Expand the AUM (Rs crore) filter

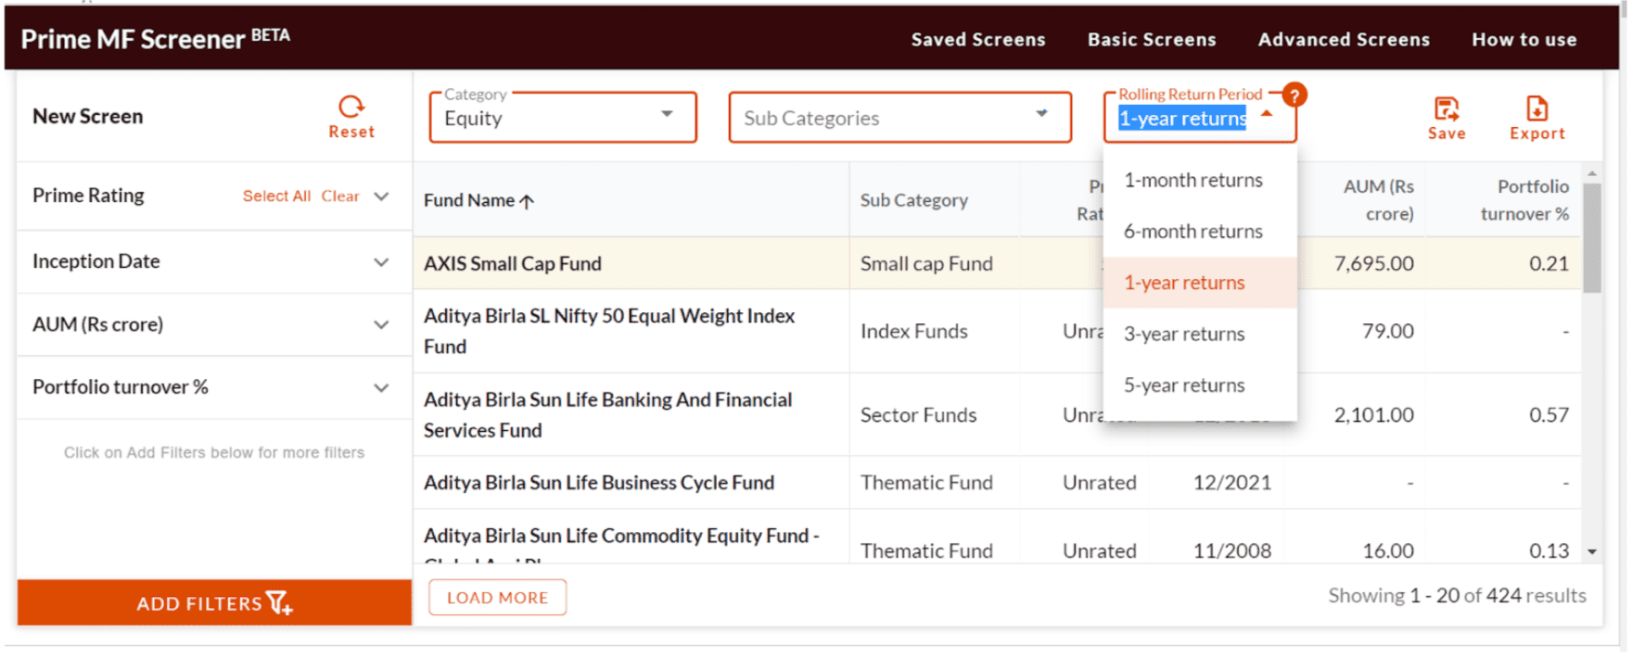tap(381, 324)
